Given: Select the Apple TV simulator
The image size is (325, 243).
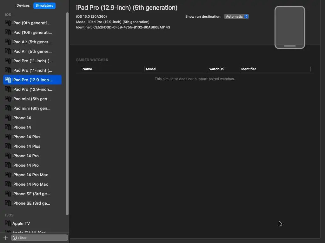Looking at the screenshot, I should coord(32,224).
